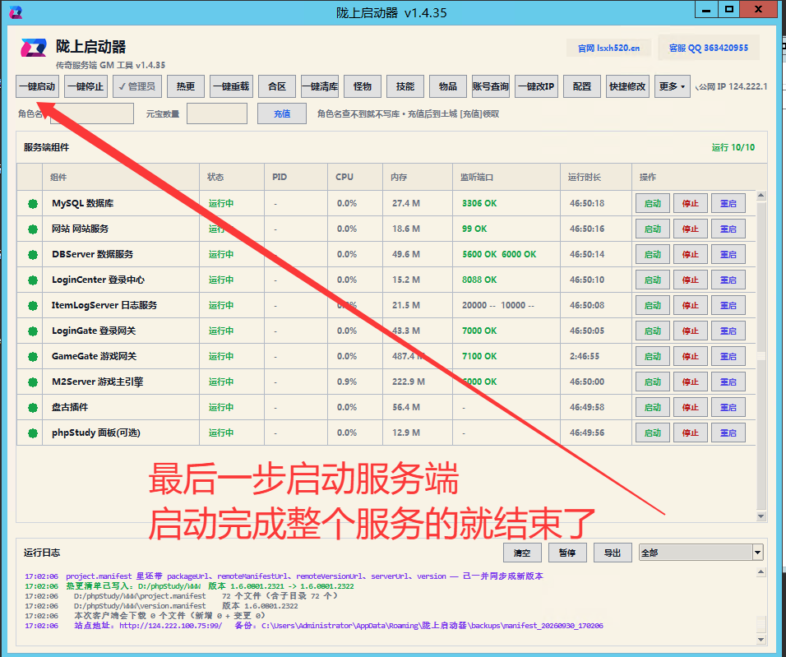Toggle the 管理员 checkbox button
This screenshot has height=657, width=786.
[137, 86]
